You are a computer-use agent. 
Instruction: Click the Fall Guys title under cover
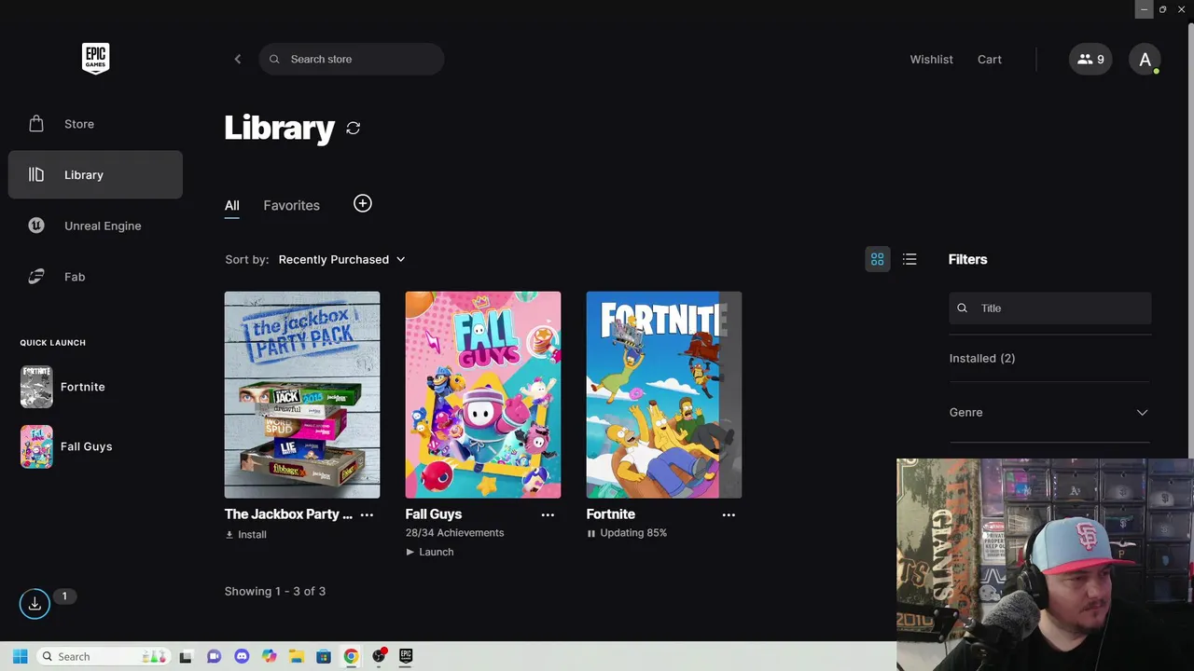click(434, 514)
